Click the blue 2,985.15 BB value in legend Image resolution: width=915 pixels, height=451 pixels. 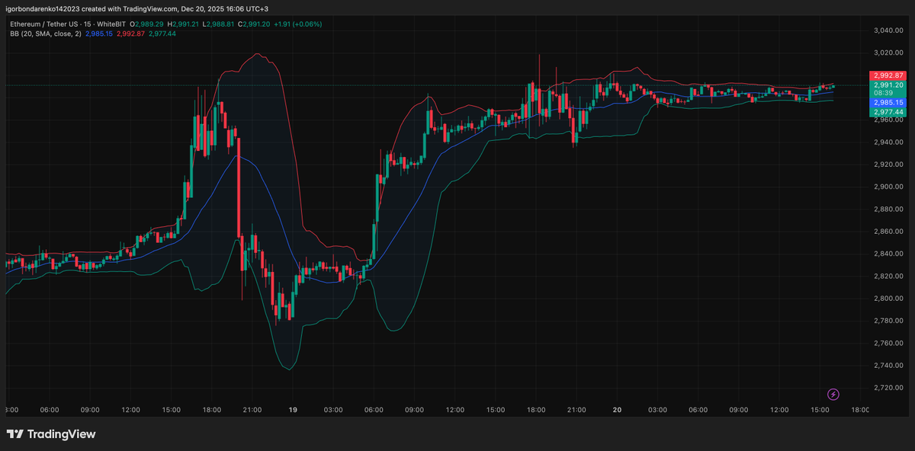(98, 34)
